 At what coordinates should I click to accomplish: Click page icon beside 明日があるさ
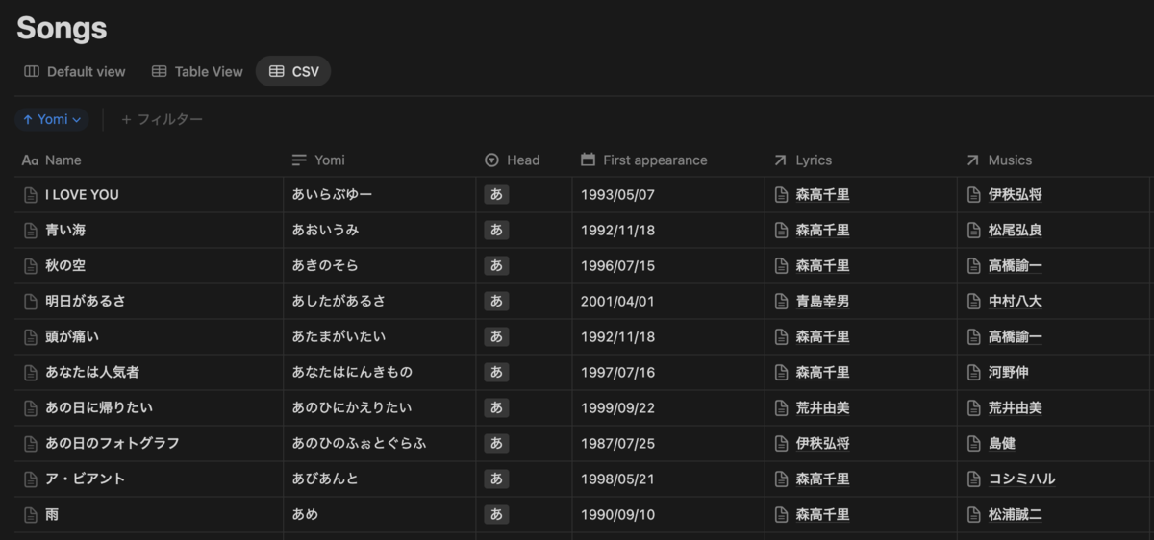[x=31, y=301]
